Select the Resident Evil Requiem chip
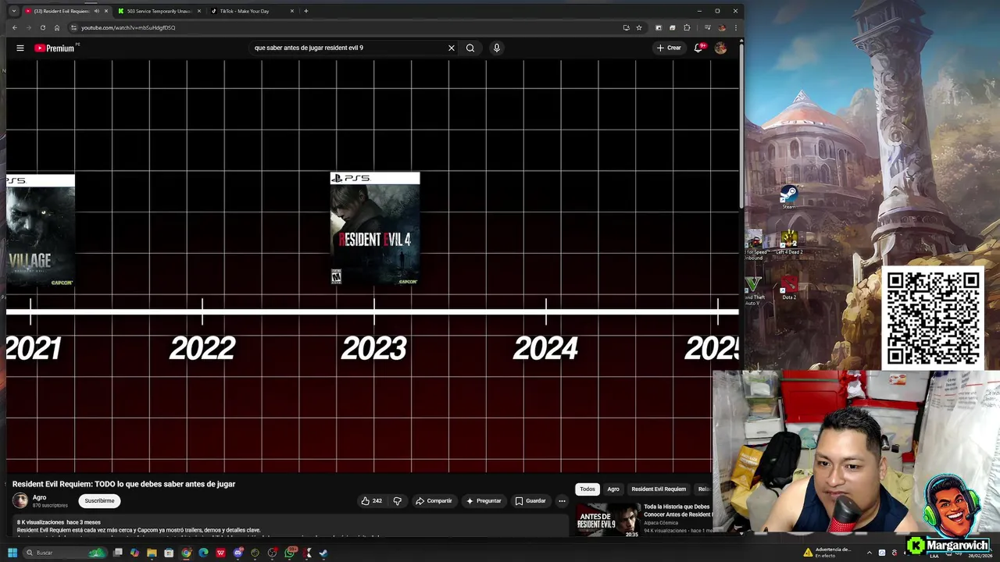The width and height of the screenshot is (1000, 562). 659,489
